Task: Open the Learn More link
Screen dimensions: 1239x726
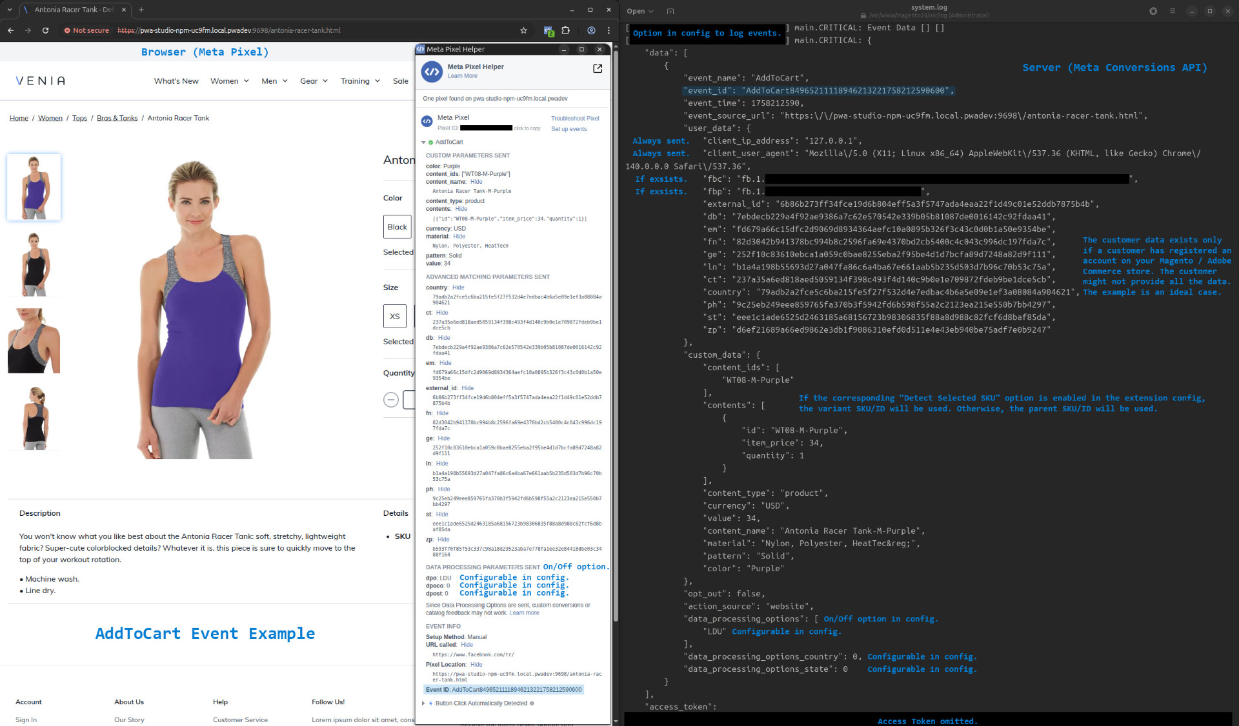Action: (x=463, y=76)
